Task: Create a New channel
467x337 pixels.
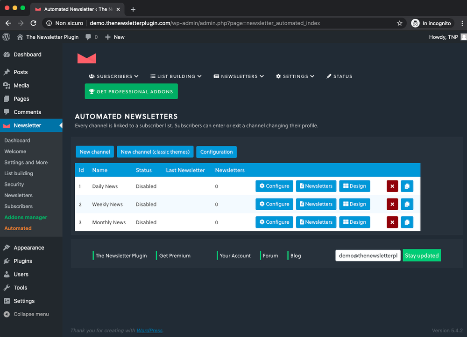Action: coord(95,152)
